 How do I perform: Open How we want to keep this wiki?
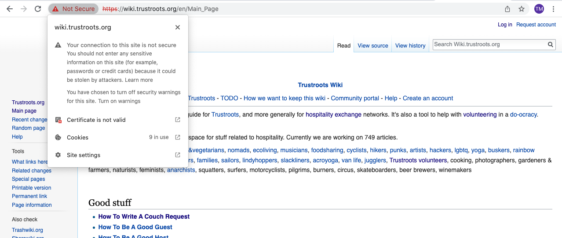click(285, 98)
